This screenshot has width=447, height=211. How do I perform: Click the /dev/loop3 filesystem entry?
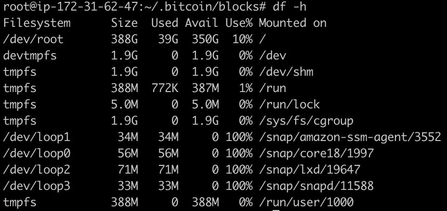(x=37, y=186)
